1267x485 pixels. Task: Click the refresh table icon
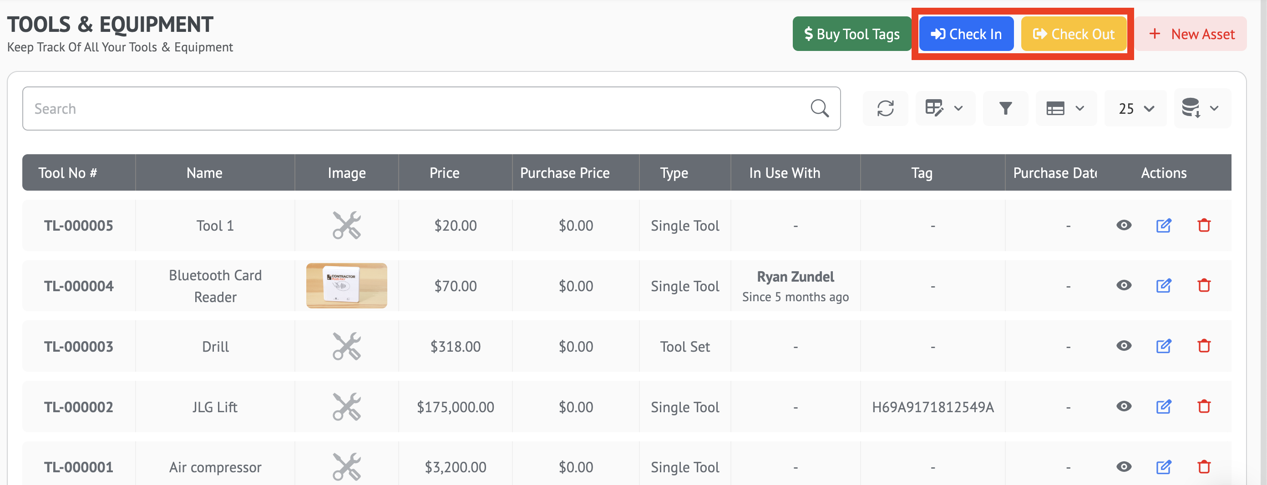[x=885, y=108]
